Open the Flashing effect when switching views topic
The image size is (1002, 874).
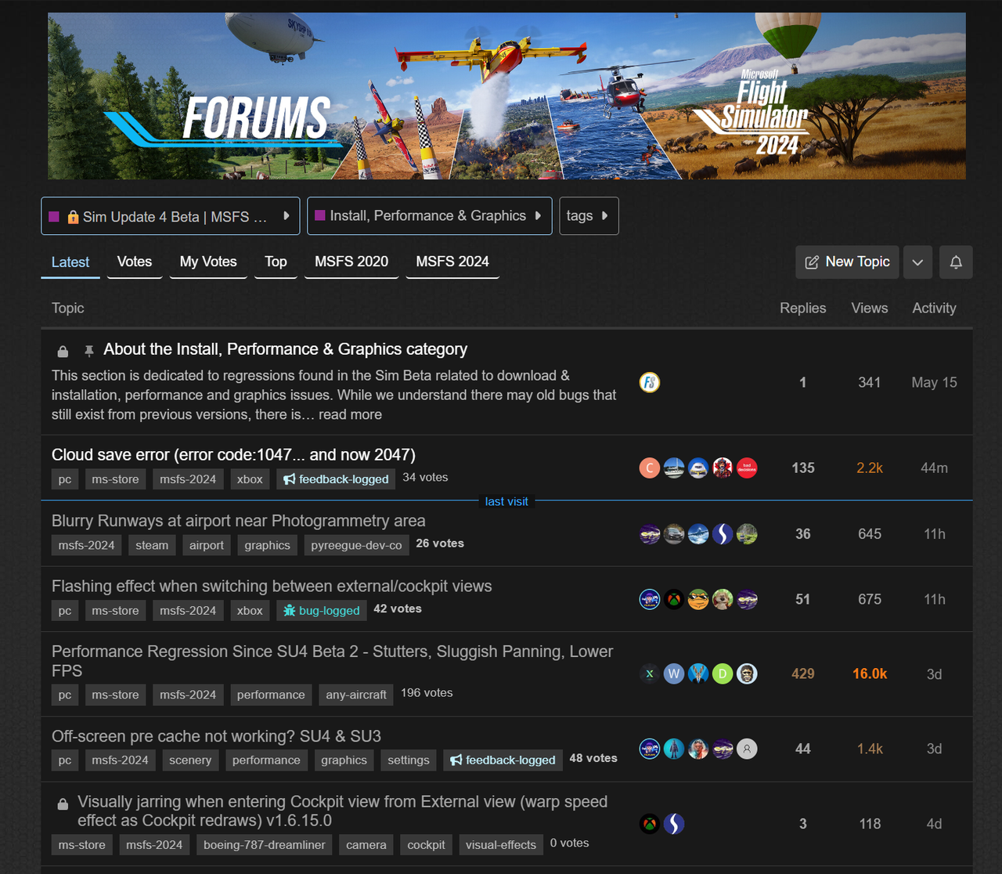[272, 587]
